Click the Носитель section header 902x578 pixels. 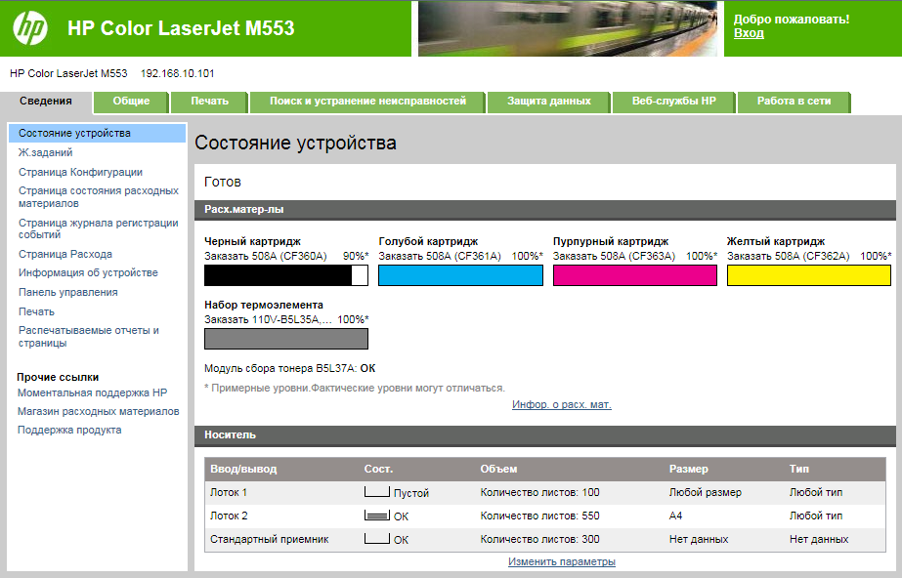[x=544, y=434]
